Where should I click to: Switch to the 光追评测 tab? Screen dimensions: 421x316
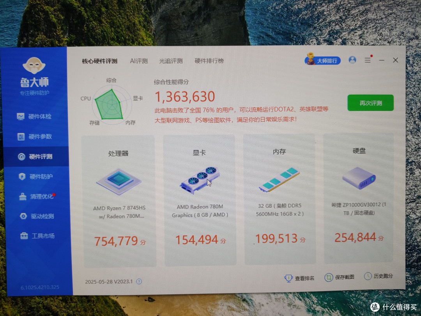171,61
